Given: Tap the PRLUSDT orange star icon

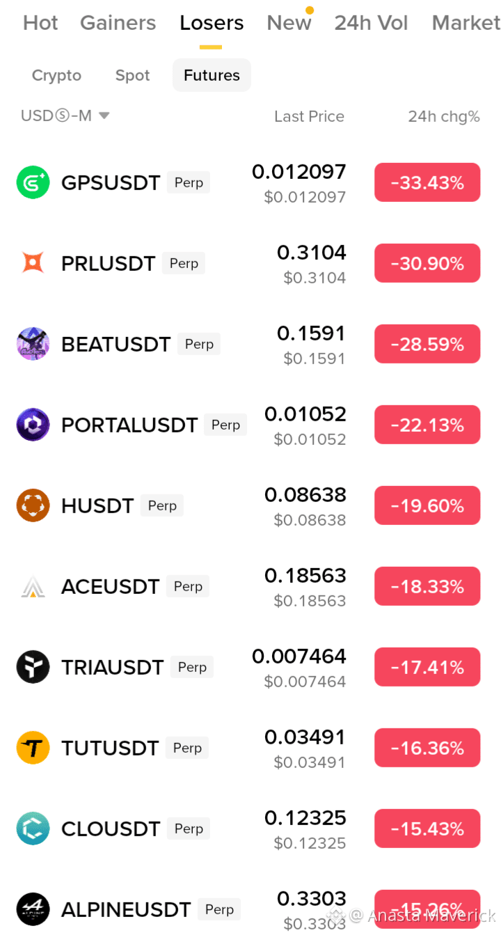Looking at the screenshot, I should click(33, 263).
